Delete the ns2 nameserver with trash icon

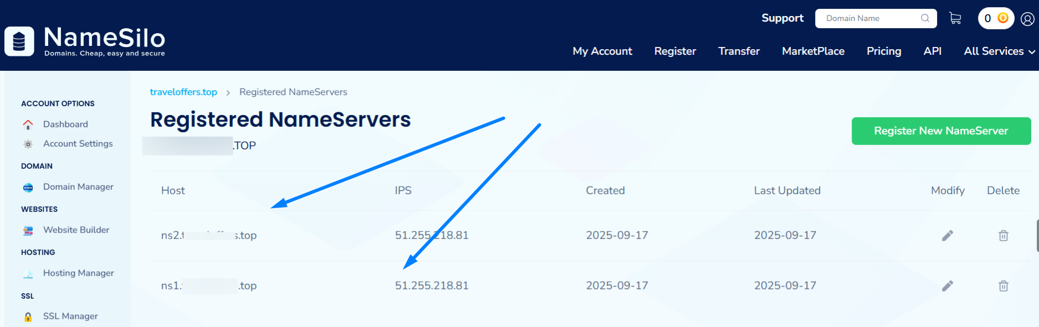click(1004, 236)
